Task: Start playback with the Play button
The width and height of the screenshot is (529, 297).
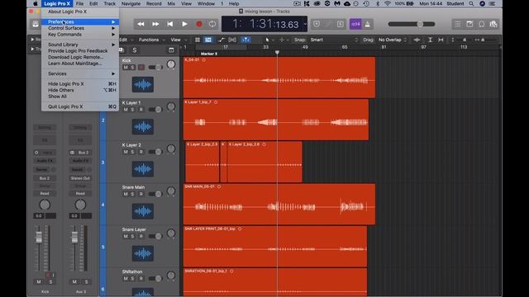Action: click(184, 24)
